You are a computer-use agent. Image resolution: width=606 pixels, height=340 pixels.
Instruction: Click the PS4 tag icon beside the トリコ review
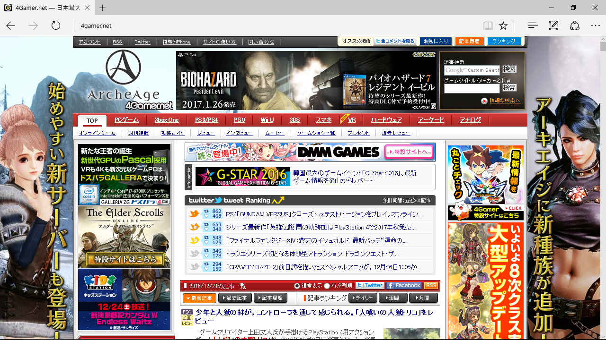pos(187,312)
